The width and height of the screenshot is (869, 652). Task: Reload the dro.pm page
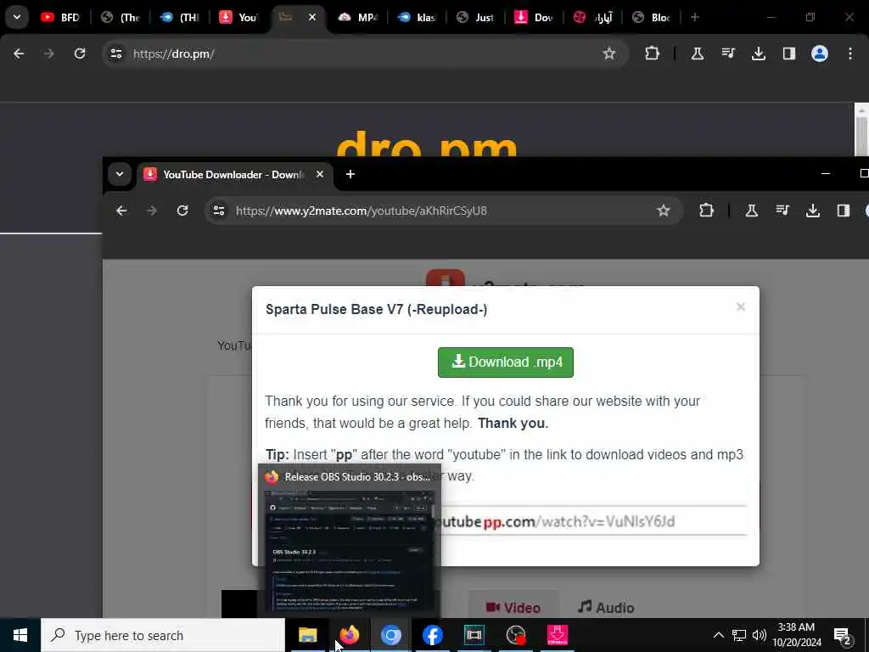[80, 53]
